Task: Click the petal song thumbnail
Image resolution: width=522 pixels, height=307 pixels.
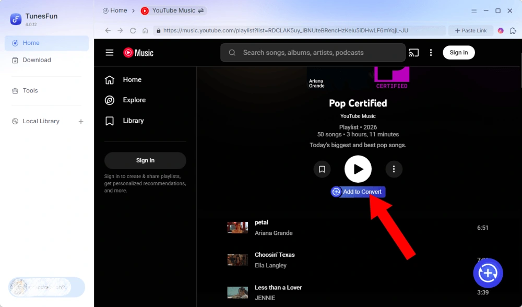Action: click(238, 228)
